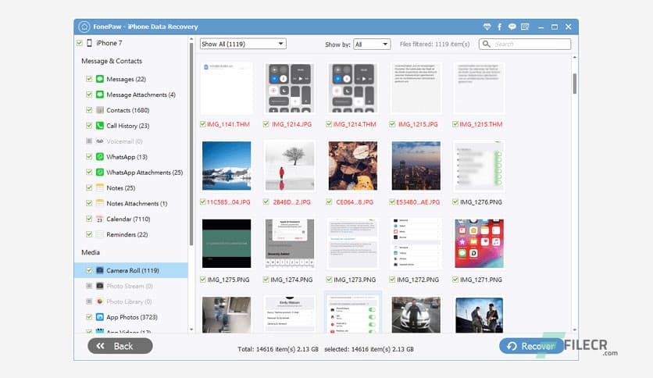Click the IMG_1273.PNG file name

(x=355, y=280)
